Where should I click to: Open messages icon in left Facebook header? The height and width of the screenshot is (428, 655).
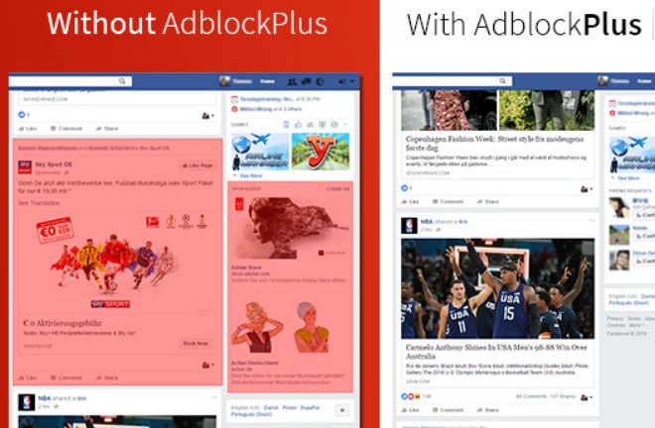coord(307,81)
